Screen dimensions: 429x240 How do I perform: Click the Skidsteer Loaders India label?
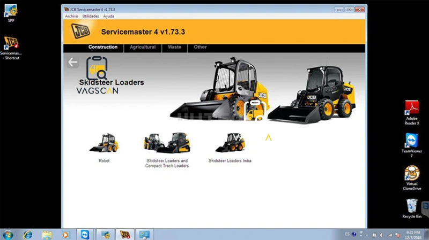(x=230, y=161)
